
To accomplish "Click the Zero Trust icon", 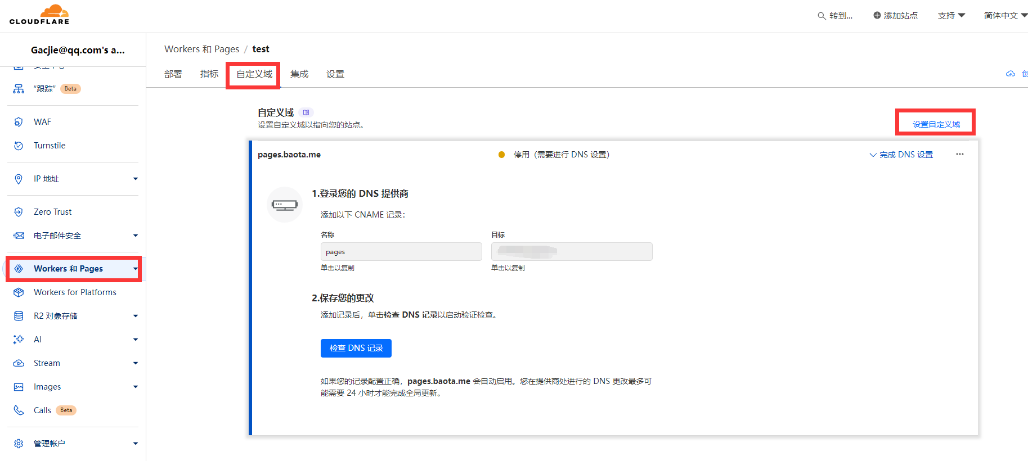I will click(x=19, y=212).
